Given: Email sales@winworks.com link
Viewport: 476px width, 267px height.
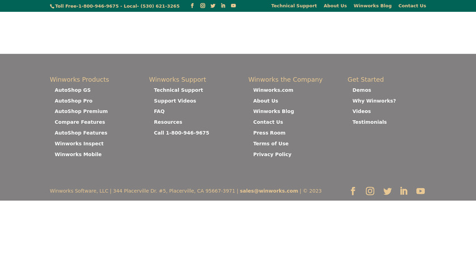Looking at the screenshot, I should (269, 191).
